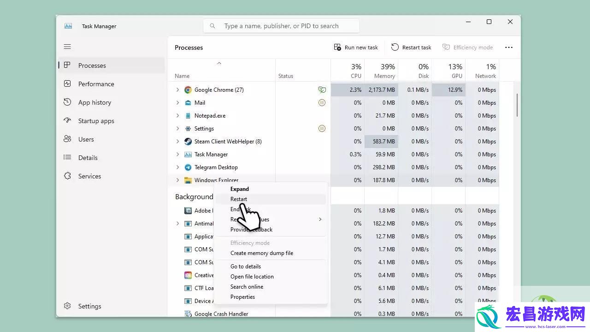
Task: Click Restart task button
Action: (411, 47)
